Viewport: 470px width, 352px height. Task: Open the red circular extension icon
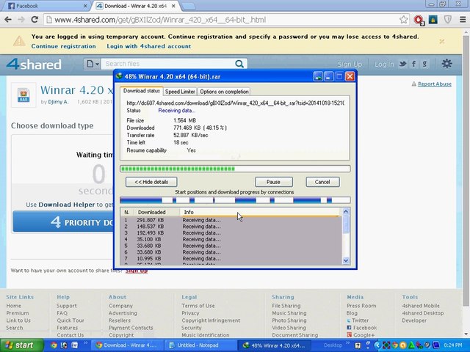coord(419,20)
